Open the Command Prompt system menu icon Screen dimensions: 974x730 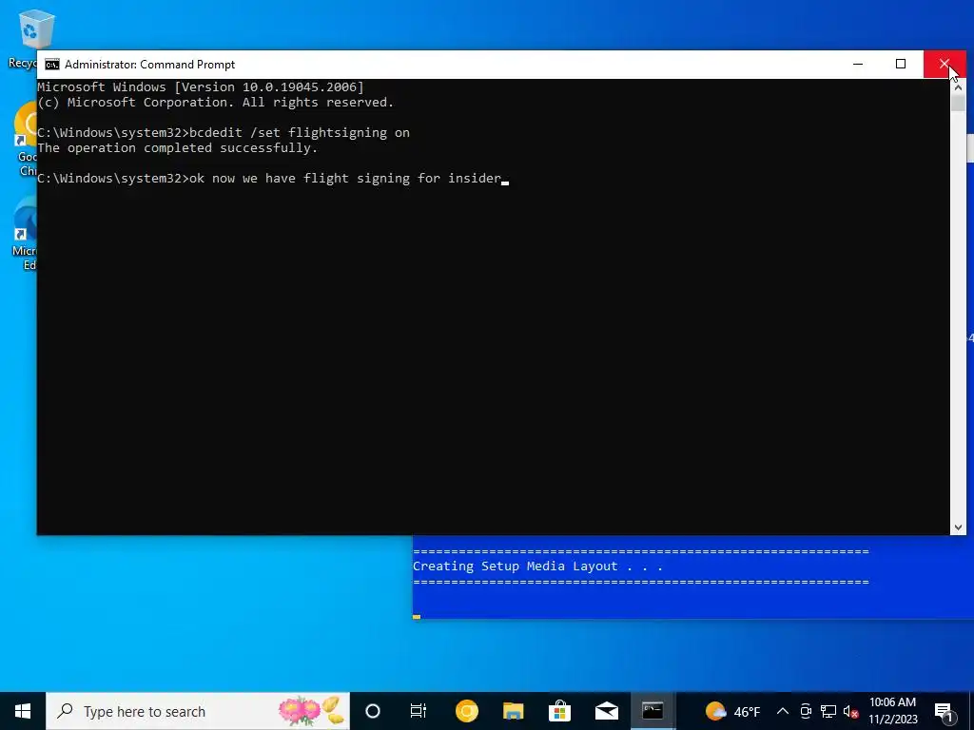(x=52, y=65)
